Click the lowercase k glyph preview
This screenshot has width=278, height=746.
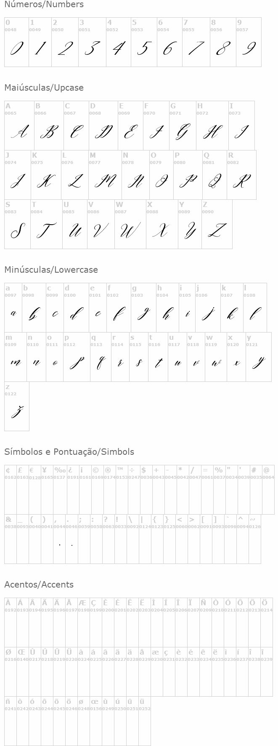click(232, 314)
